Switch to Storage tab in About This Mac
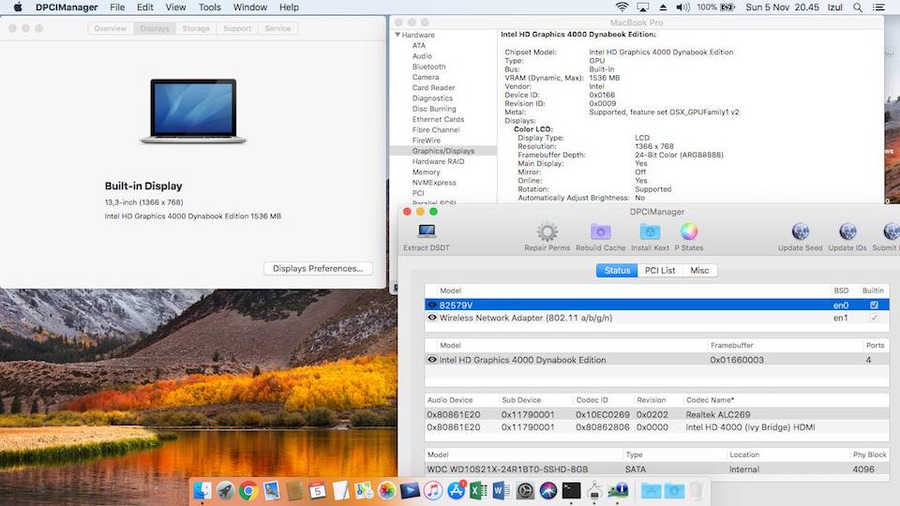 pyautogui.click(x=196, y=28)
